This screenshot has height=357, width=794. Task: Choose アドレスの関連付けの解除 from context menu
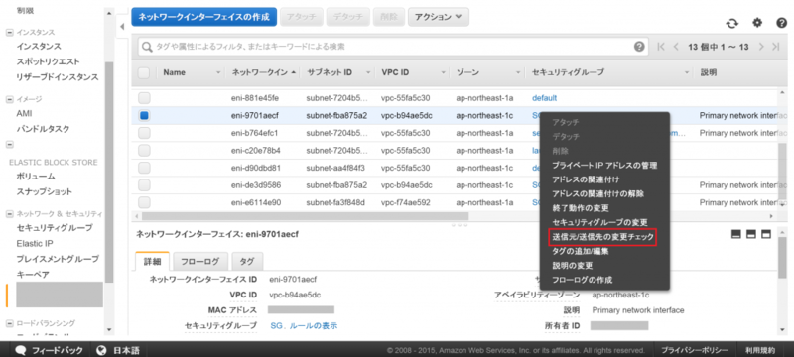point(598,193)
